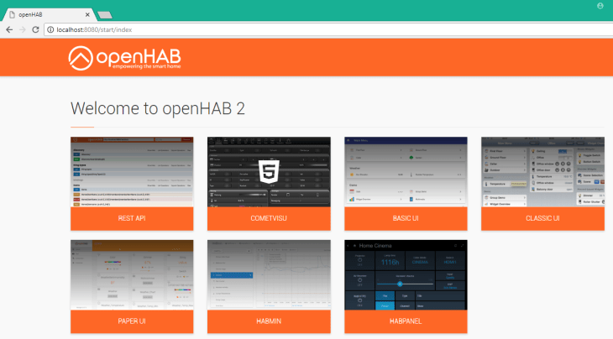
Task: Select the openHAB browser tab
Action: [46, 14]
